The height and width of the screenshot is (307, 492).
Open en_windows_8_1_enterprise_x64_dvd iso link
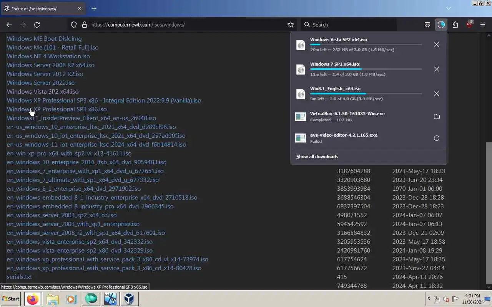(74, 188)
